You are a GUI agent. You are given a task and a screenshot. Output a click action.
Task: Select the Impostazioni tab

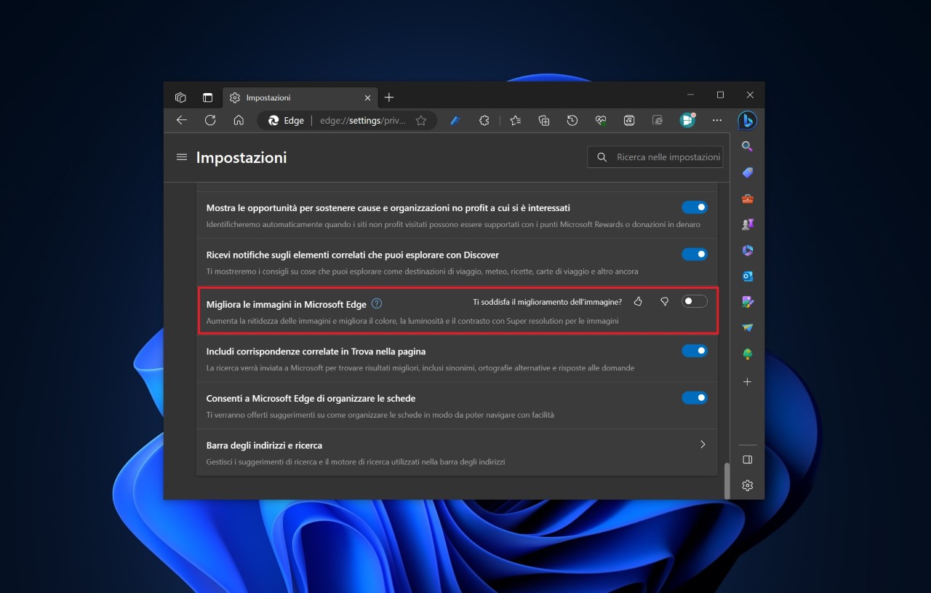click(x=300, y=97)
